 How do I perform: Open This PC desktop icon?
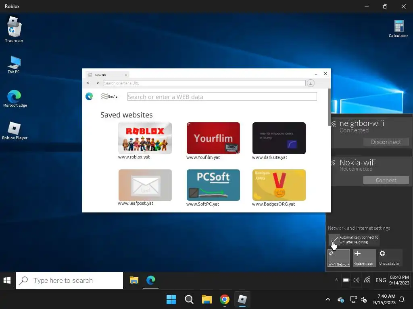tap(14, 65)
